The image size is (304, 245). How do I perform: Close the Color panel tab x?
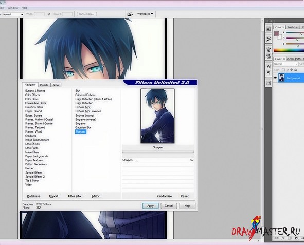(283, 28)
